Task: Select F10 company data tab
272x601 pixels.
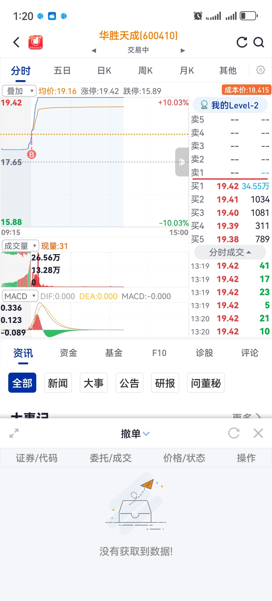Action: click(159, 353)
